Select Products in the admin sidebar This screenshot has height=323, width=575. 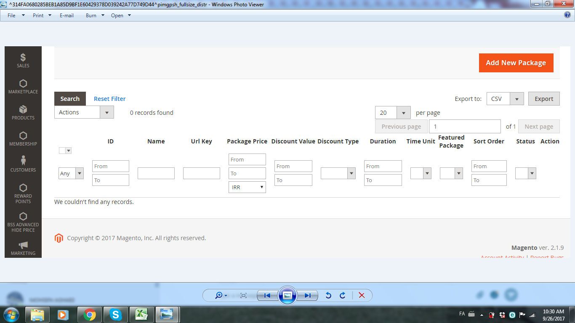pos(23,113)
